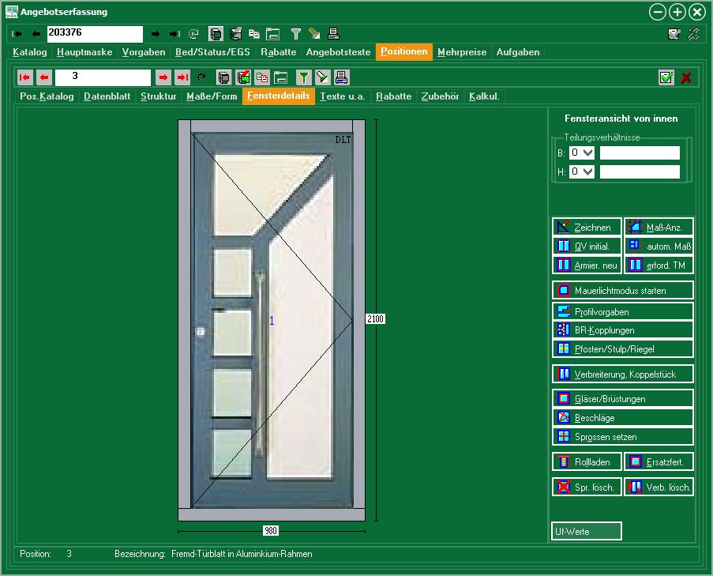Click the Verbreiterung, Koppelstück button
713x576 pixels.
coord(623,374)
